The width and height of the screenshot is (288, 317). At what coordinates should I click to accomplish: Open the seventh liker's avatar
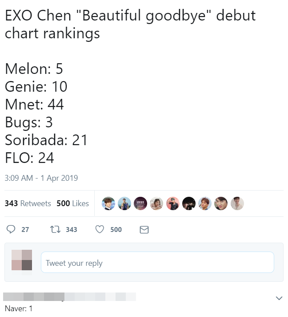click(205, 203)
